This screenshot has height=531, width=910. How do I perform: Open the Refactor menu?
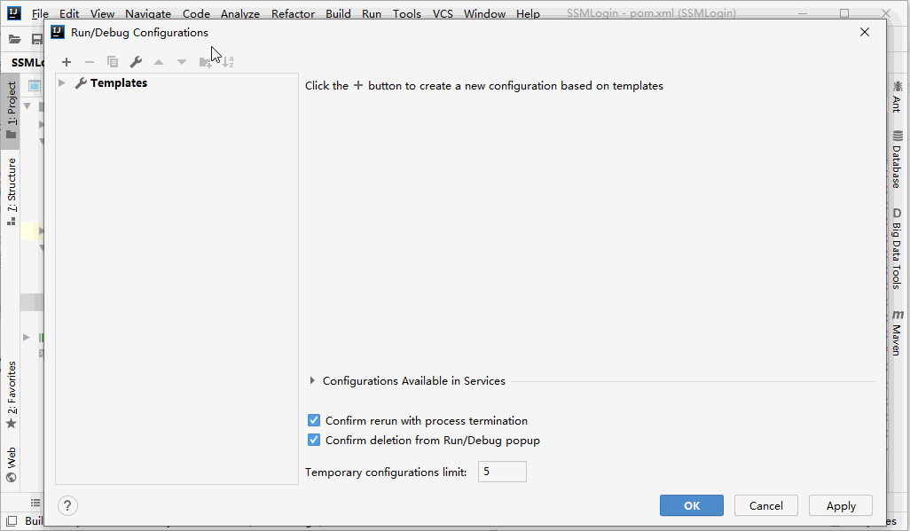[293, 13]
